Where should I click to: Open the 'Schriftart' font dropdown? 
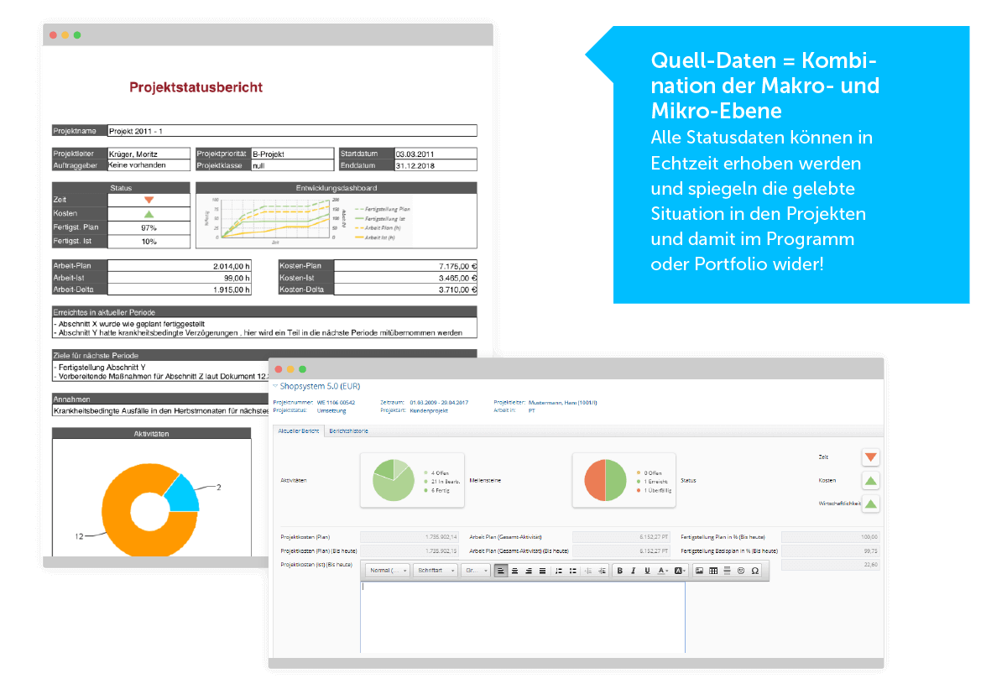(x=436, y=571)
